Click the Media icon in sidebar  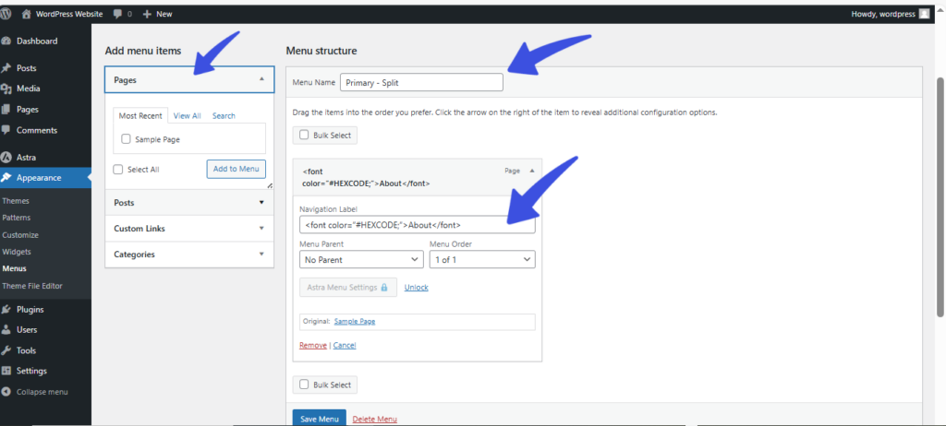(6, 89)
